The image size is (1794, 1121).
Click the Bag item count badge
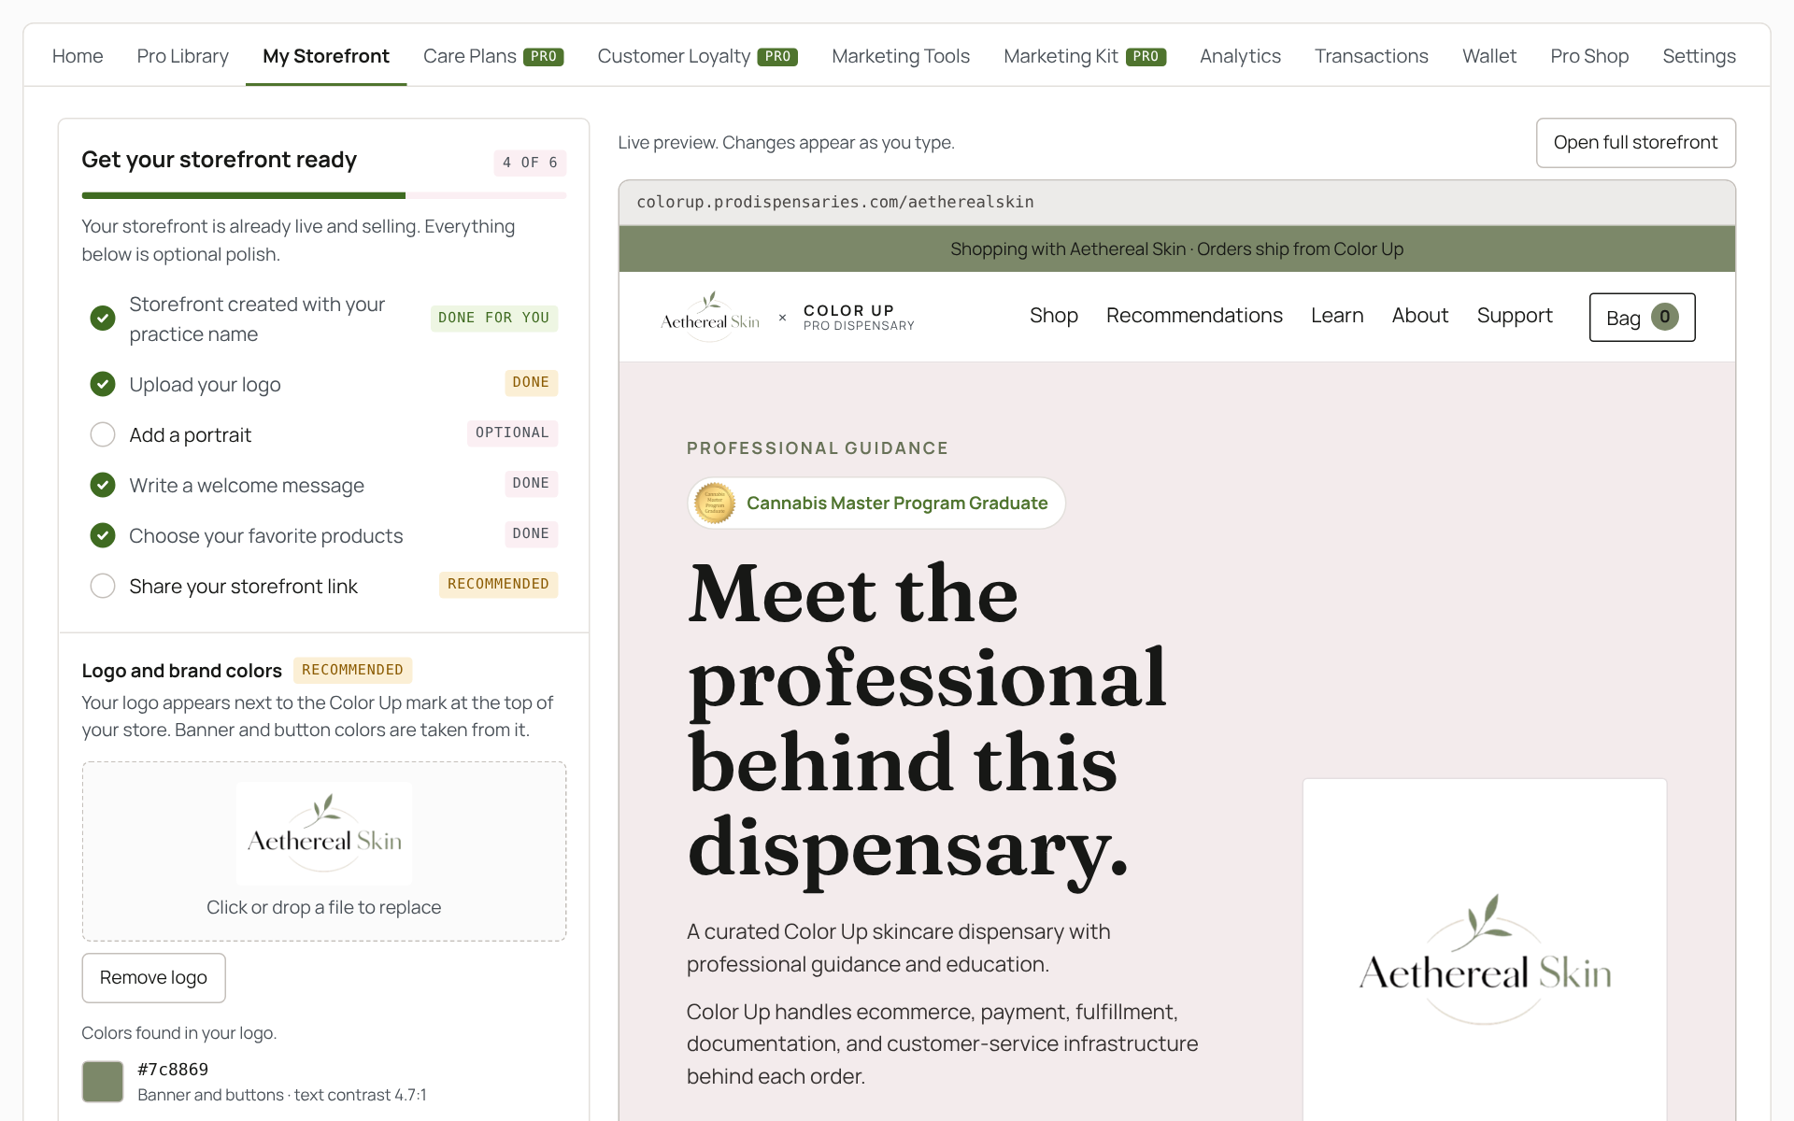(x=1664, y=317)
